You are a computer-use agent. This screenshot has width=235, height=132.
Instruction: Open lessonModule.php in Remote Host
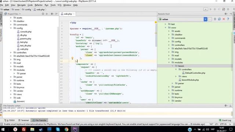[188, 80]
